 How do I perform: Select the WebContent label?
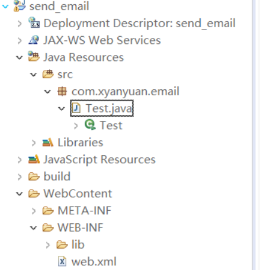pos(78,194)
